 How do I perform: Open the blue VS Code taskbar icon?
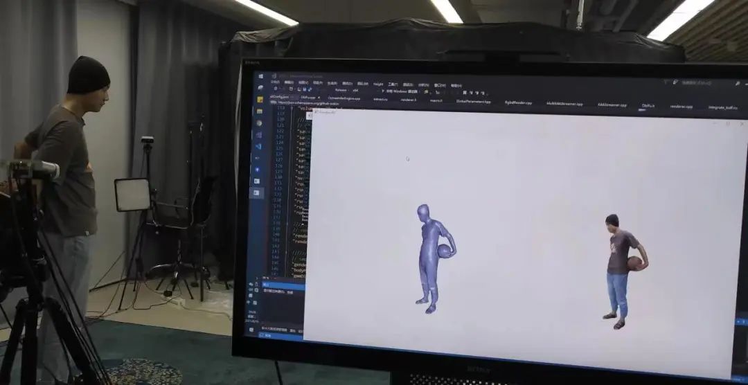(x=258, y=146)
